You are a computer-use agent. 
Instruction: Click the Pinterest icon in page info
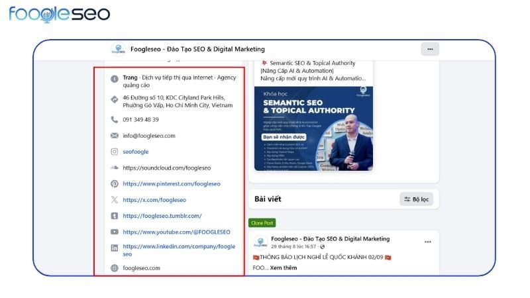[115, 184]
